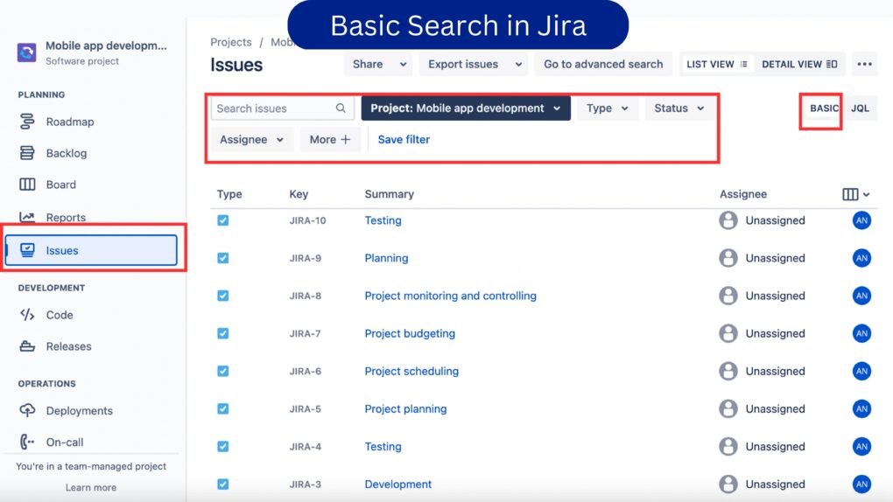
Task: Expand the Project: Mobile app development filter
Action: tap(466, 108)
